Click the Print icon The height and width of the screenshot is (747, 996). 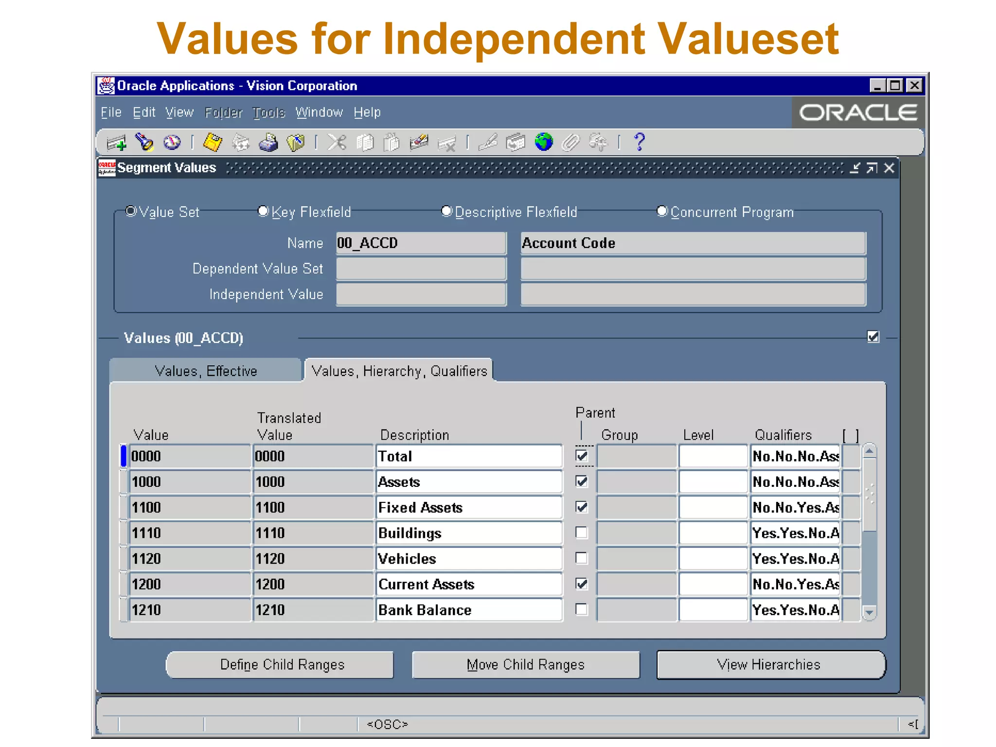(268, 142)
